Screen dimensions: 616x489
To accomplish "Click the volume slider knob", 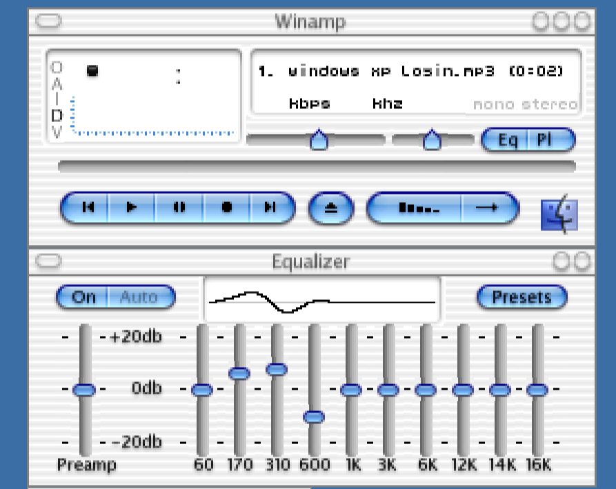I will (319, 140).
